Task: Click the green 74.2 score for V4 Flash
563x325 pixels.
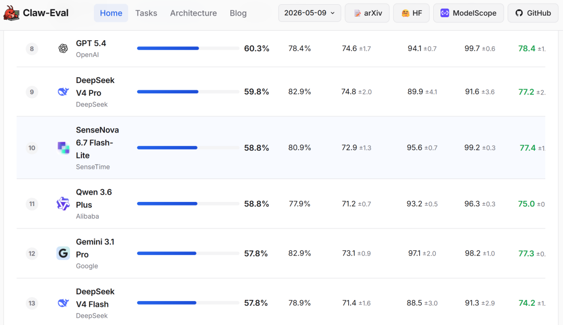Action: click(527, 303)
